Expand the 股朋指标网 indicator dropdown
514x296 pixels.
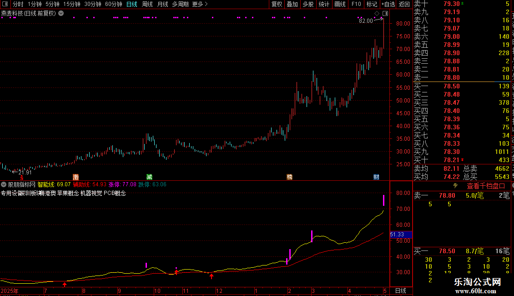[x=4, y=184]
